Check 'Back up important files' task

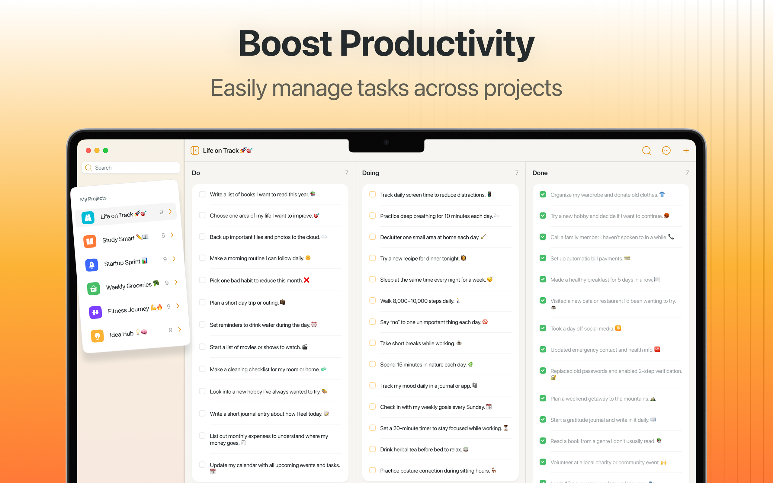point(202,237)
